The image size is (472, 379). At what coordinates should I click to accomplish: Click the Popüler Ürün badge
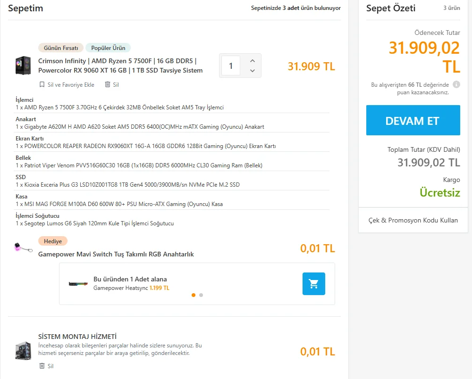(108, 48)
